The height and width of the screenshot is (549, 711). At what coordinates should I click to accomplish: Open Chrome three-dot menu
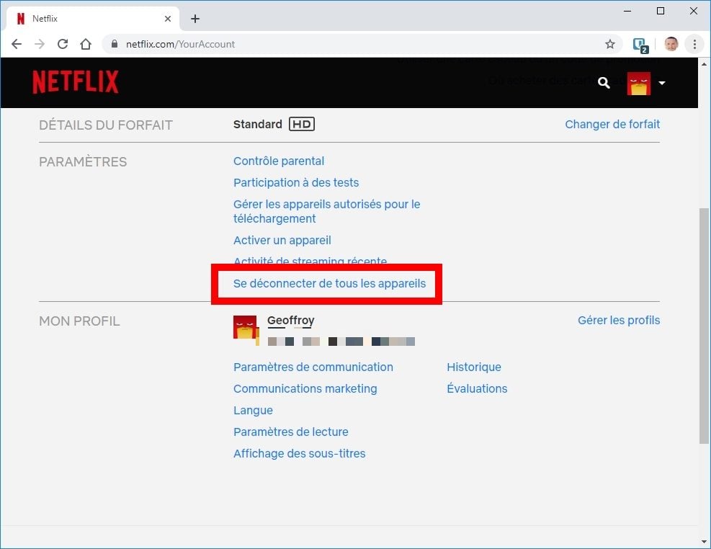pos(694,44)
